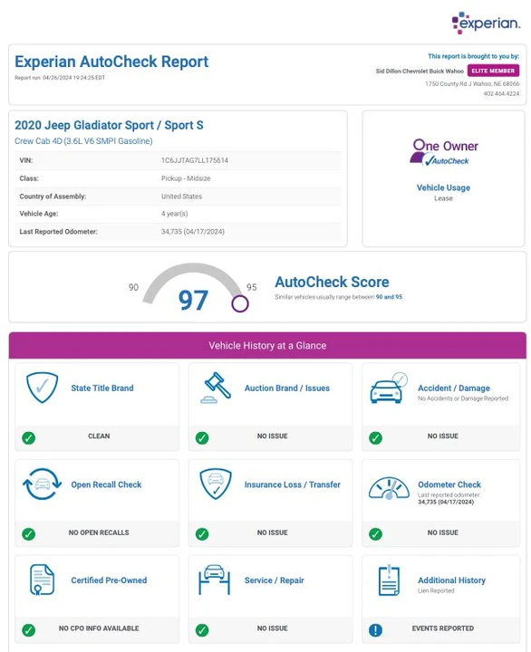The width and height of the screenshot is (531, 652).
Task: Click the green check beside CLEAN
Action: tap(29, 438)
